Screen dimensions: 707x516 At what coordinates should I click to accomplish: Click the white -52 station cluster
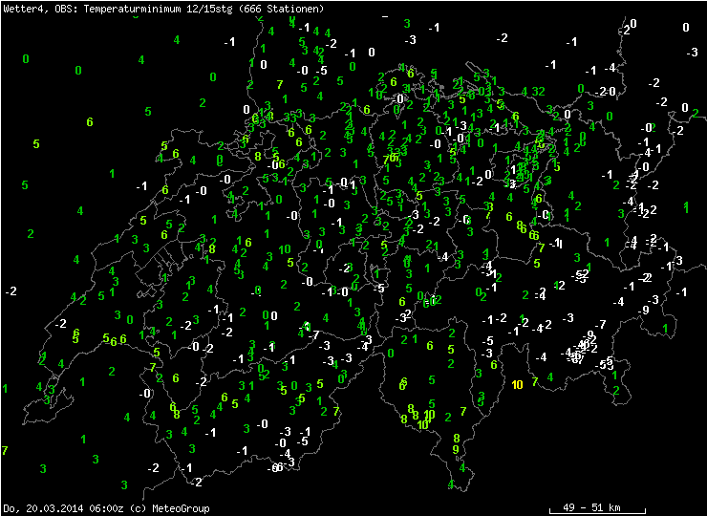click(x=580, y=275)
